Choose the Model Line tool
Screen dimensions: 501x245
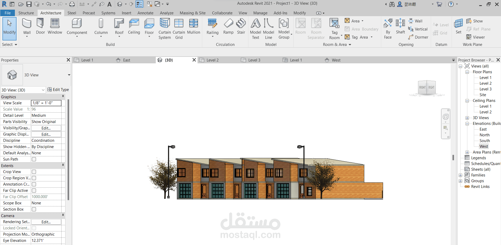pyautogui.click(x=269, y=29)
